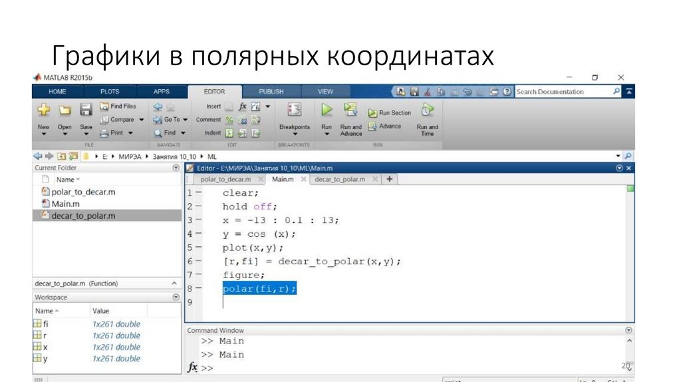
Task: Click the green percent Comment icon
Action: click(229, 120)
